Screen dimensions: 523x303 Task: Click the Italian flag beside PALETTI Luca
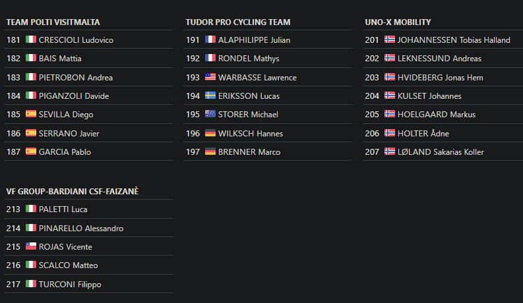coord(30,209)
